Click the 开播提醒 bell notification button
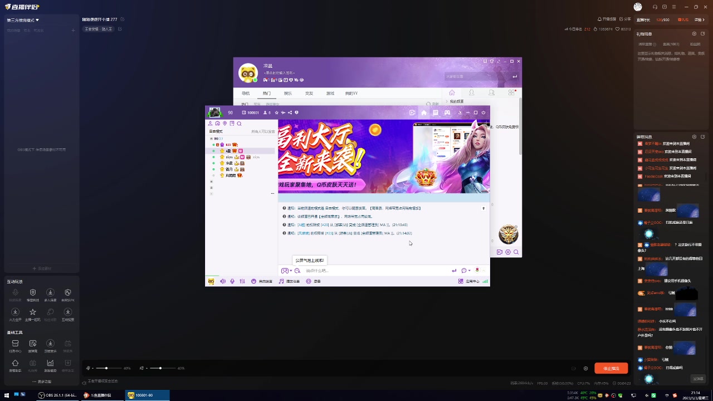Viewport: 713px width, 401px height. [607, 19]
